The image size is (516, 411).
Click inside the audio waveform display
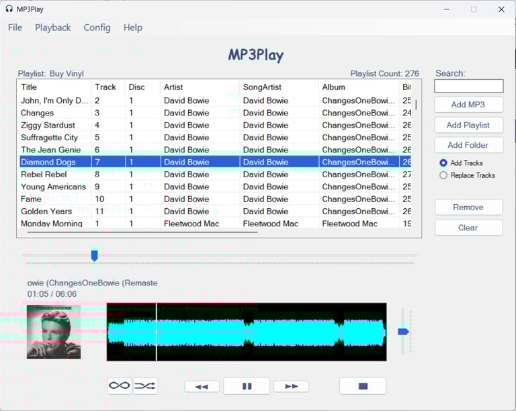coord(247,332)
